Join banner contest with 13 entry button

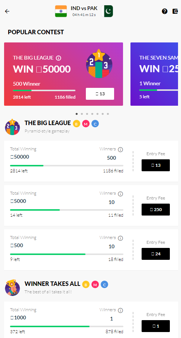[100, 94]
